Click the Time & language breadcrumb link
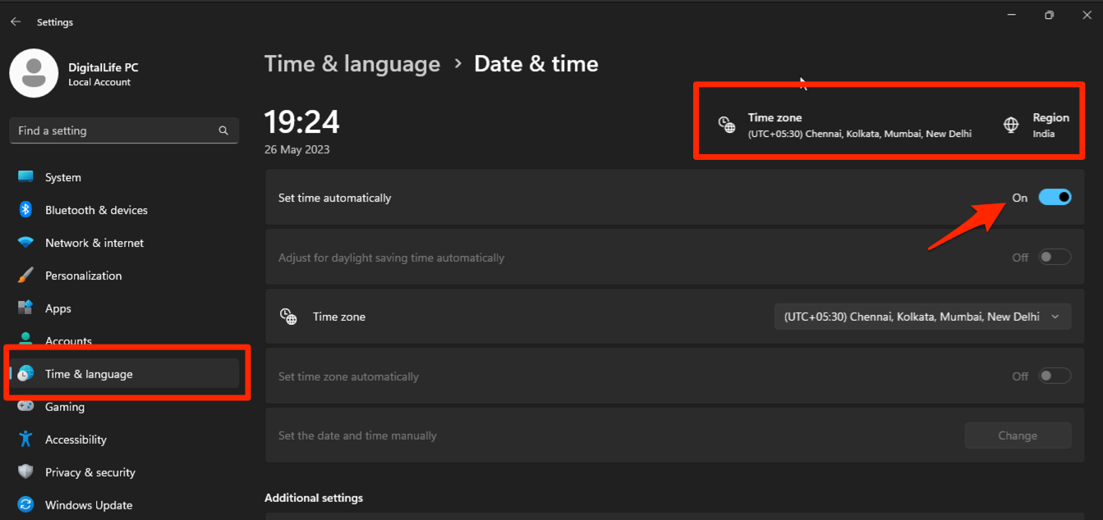The image size is (1103, 520). pyautogui.click(x=352, y=63)
